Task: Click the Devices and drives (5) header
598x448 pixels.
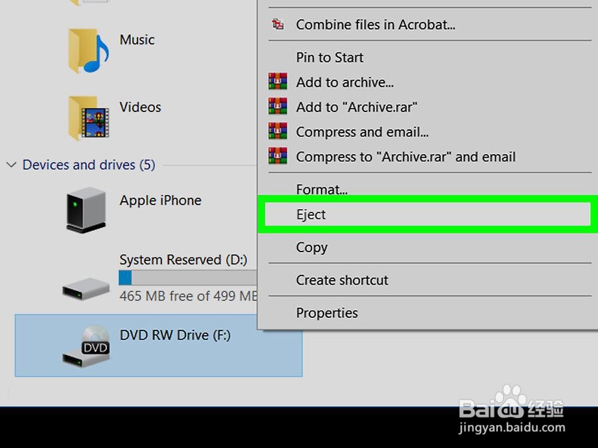Action: click(x=89, y=165)
